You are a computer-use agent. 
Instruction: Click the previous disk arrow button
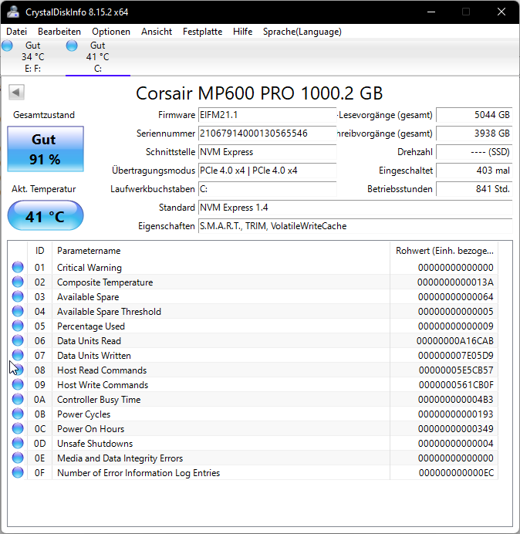pos(16,92)
